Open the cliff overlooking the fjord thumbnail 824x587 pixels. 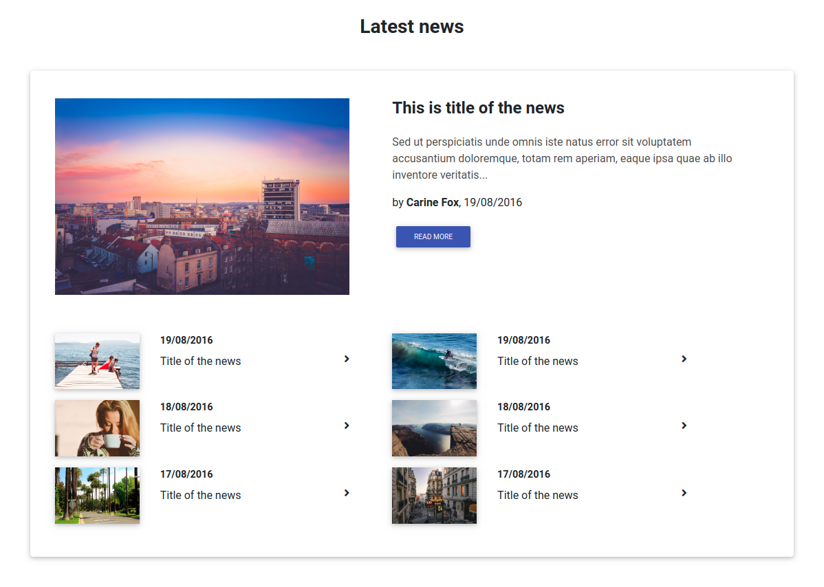tap(434, 428)
